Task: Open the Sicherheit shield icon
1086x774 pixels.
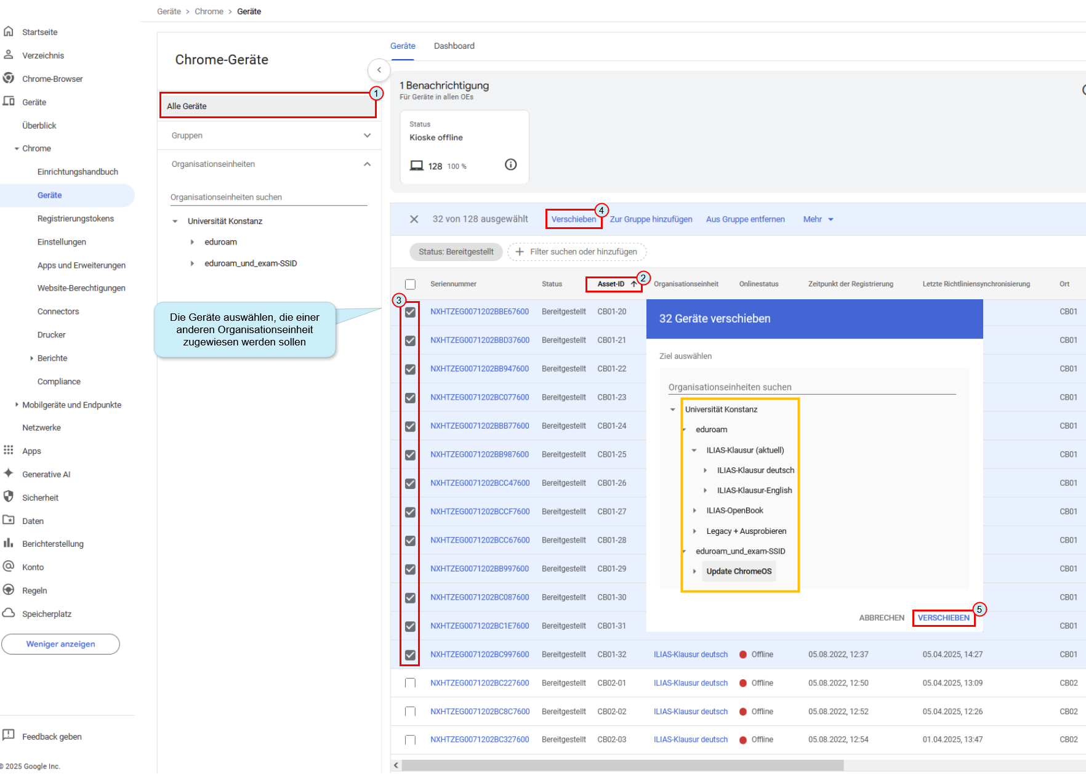Action: tap(9, 497)
